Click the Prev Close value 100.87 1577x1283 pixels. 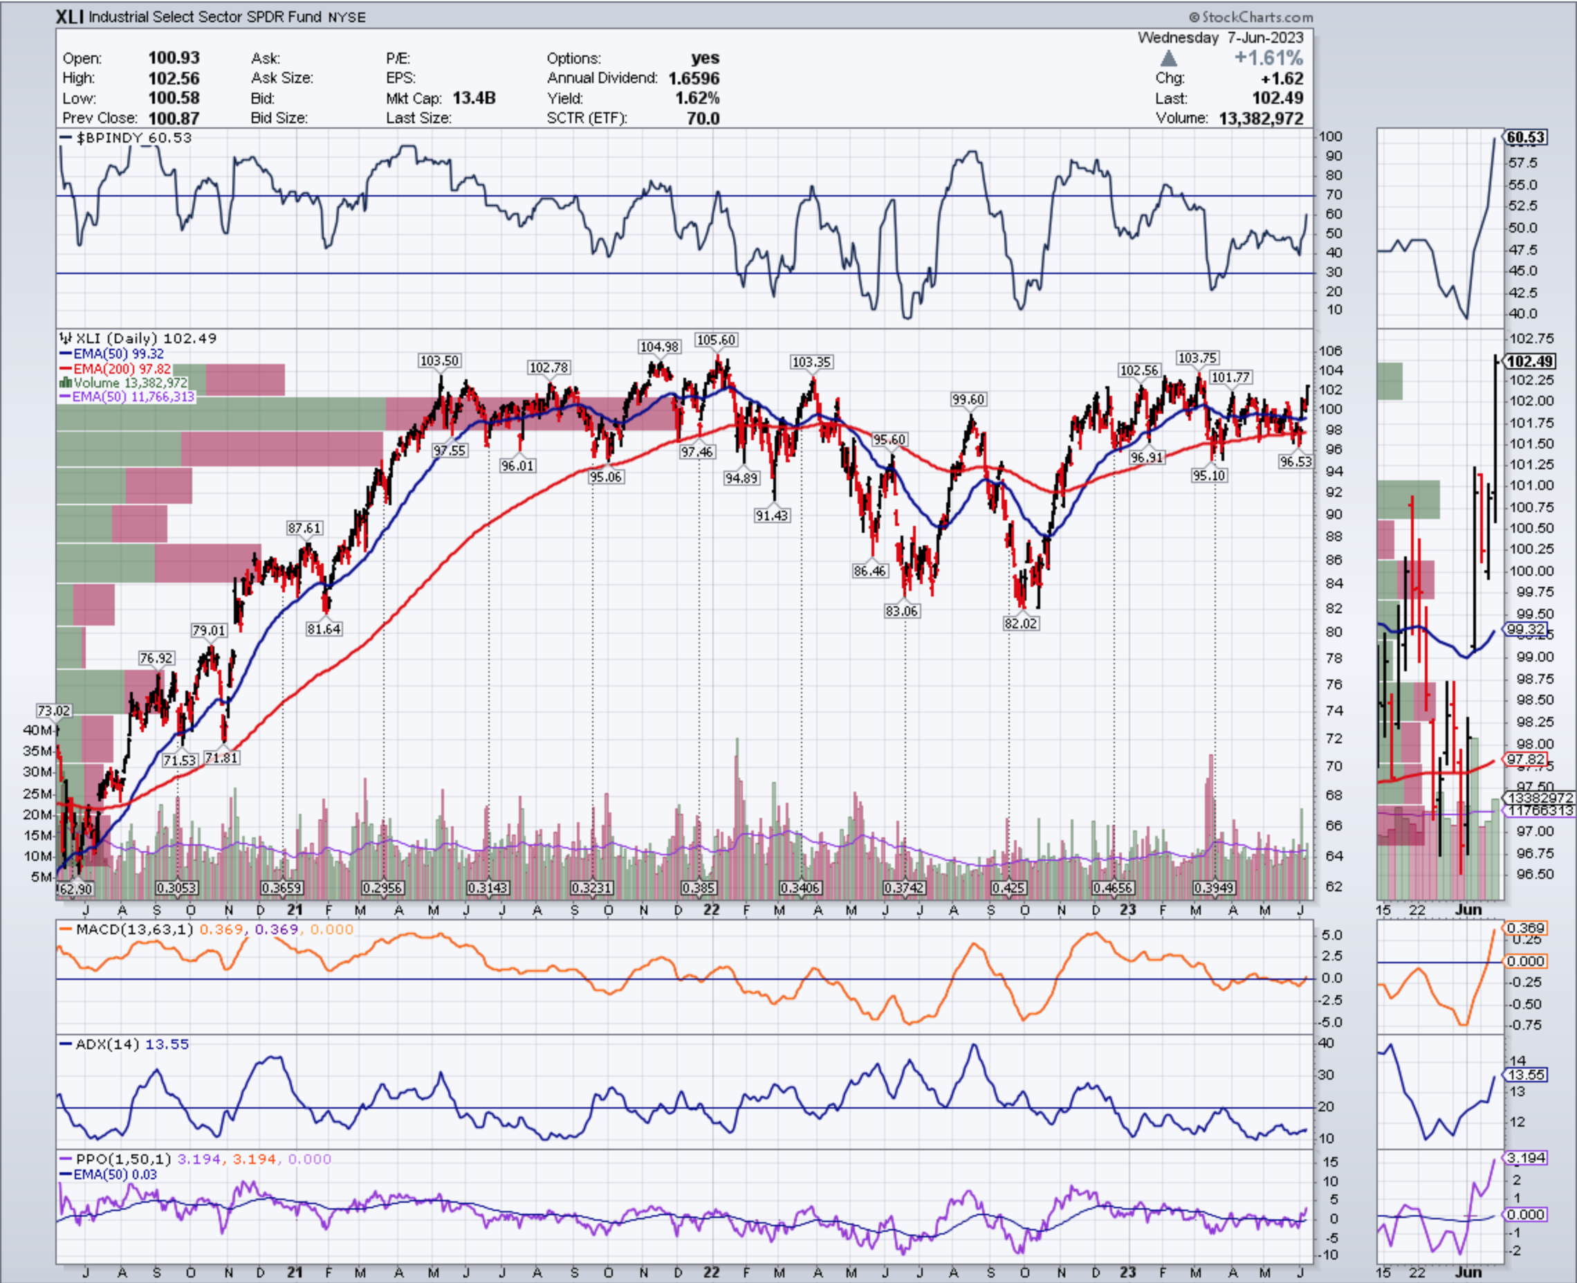[174, 118]
